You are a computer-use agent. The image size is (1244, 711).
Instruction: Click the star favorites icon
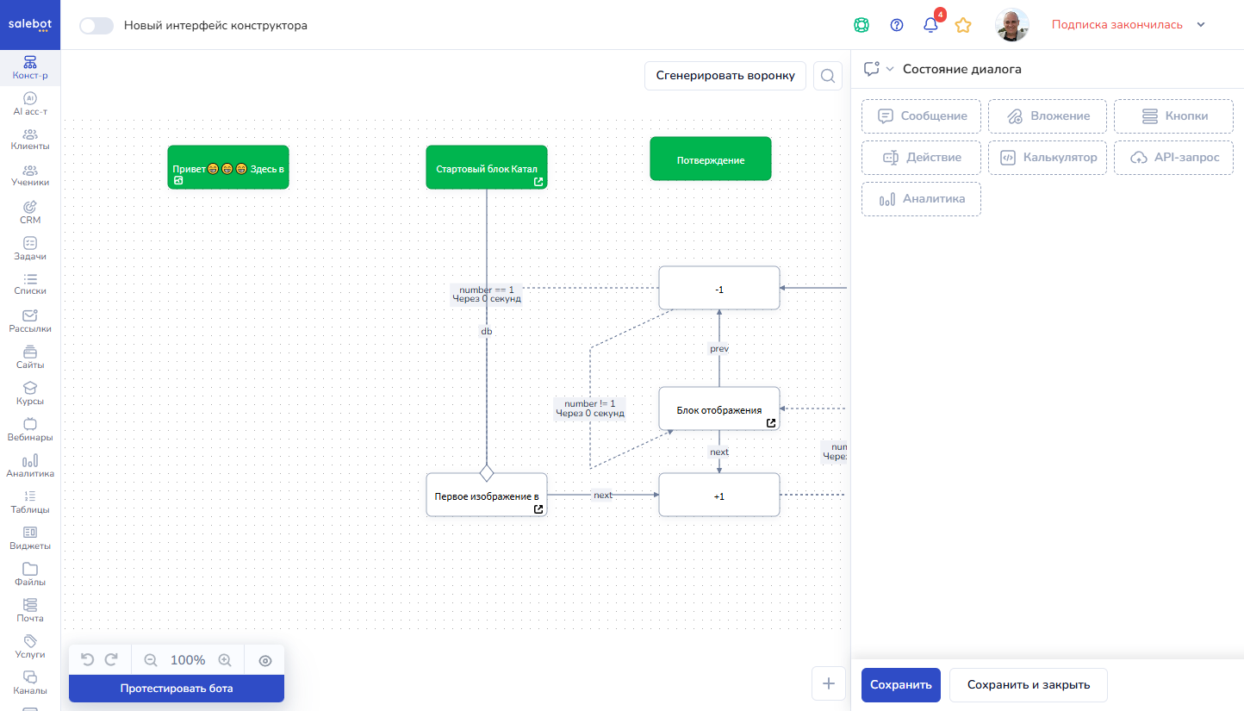coord(963,25)
